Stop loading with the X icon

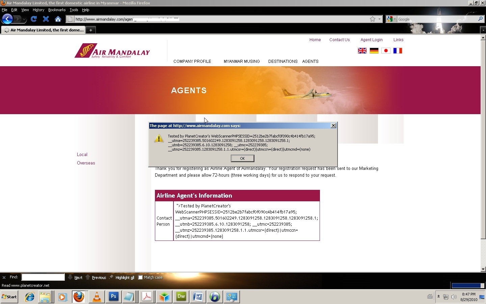46,19
